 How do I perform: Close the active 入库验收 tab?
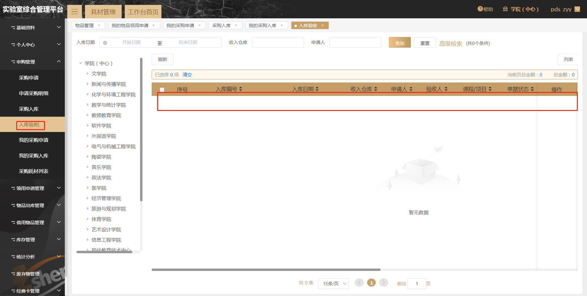coord(323,25)
